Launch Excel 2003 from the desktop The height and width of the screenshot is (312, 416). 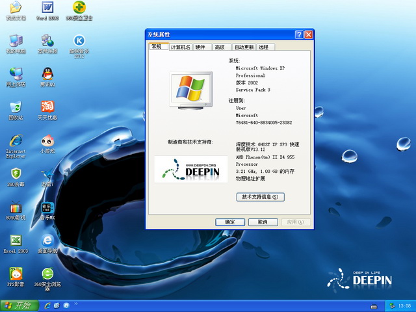pos(16,244)
